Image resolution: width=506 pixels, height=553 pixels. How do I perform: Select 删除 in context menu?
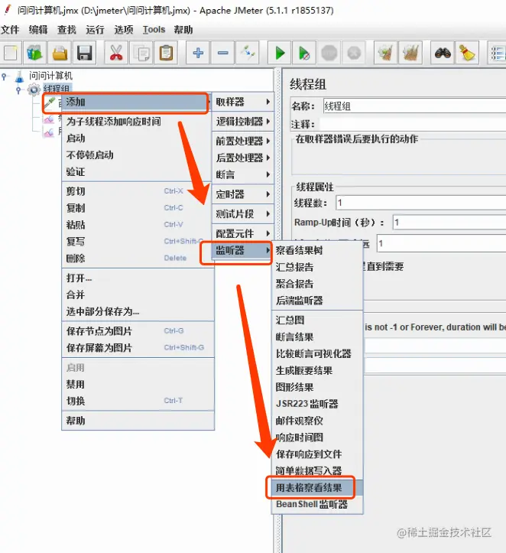coord(138,259)
